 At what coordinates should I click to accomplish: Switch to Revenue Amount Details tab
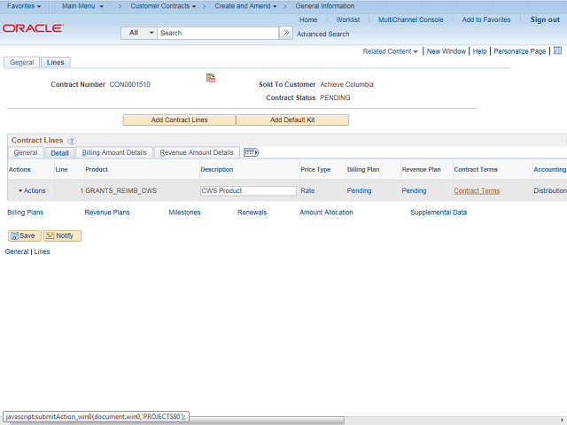(197, 152)
